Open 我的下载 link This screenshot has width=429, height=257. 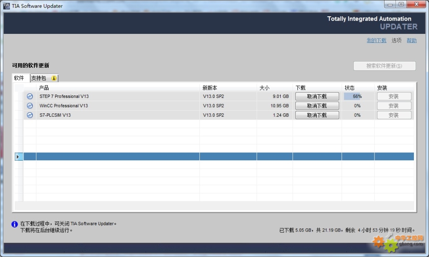tap(377, 41)
